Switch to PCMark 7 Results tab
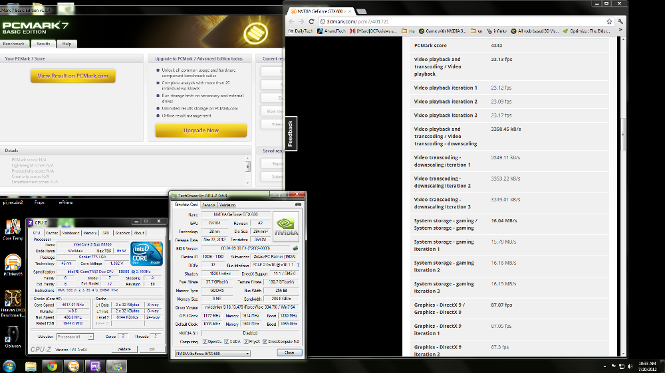 coord(43,44)
